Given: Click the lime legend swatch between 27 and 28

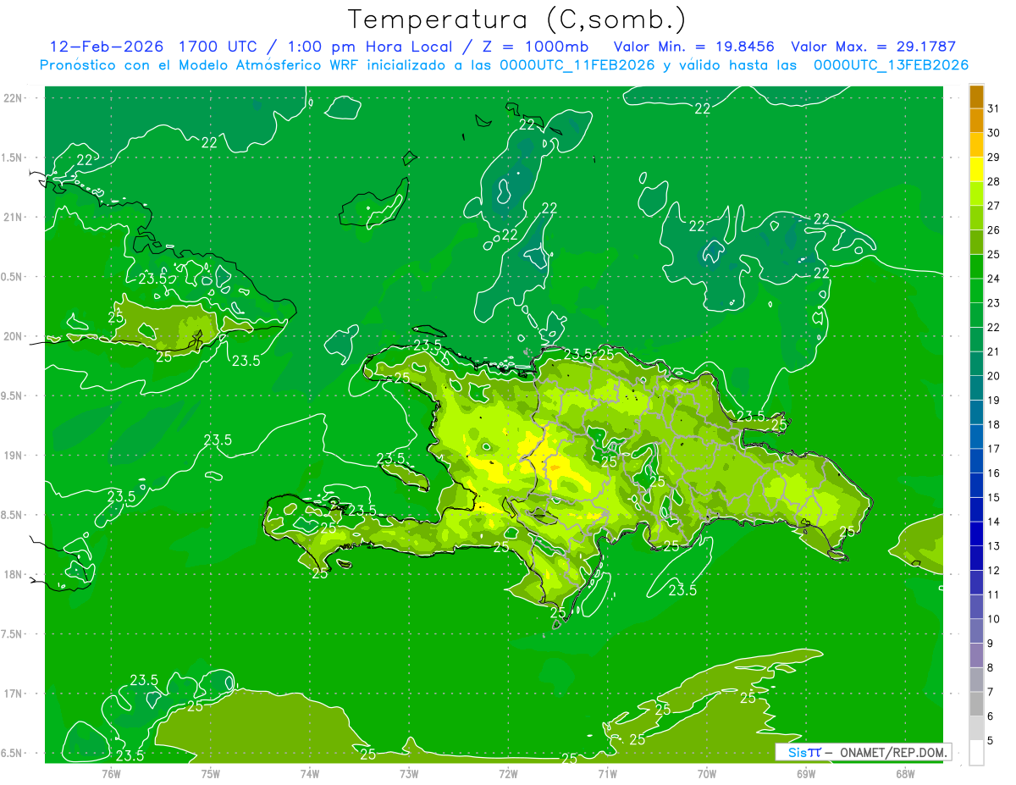Looking at the screenshot, I should click(x=976, y=194).
